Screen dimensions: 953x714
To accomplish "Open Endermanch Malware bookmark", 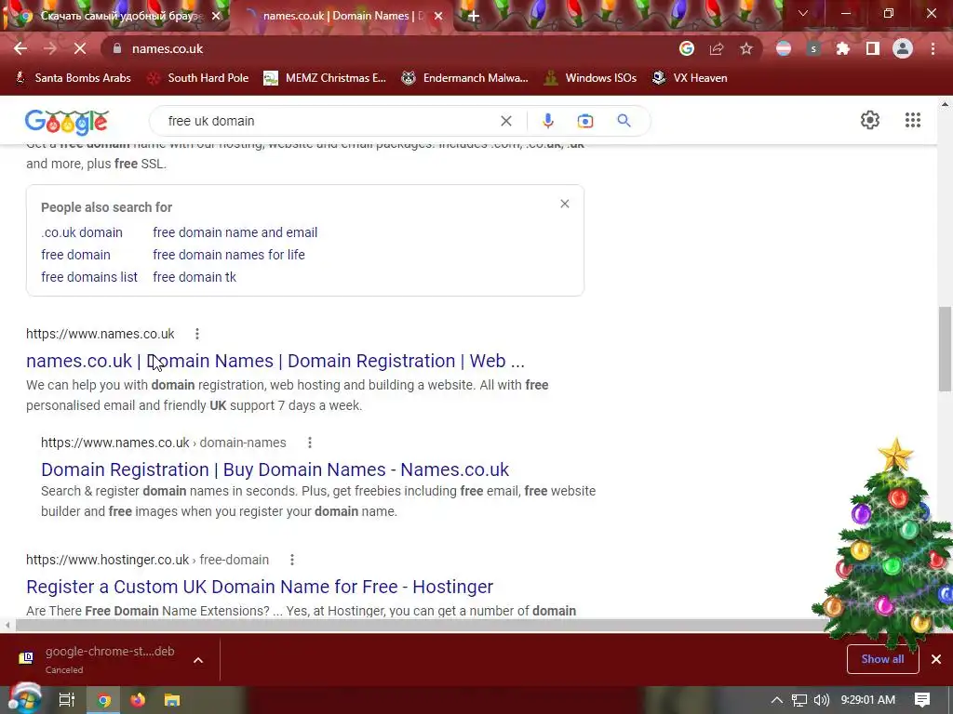I will pos(465,78).
